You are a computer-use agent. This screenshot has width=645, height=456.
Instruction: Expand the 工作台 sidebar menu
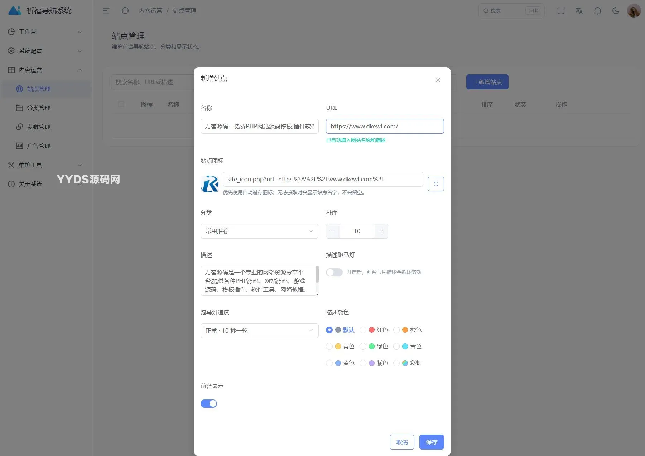click(45, 32)
